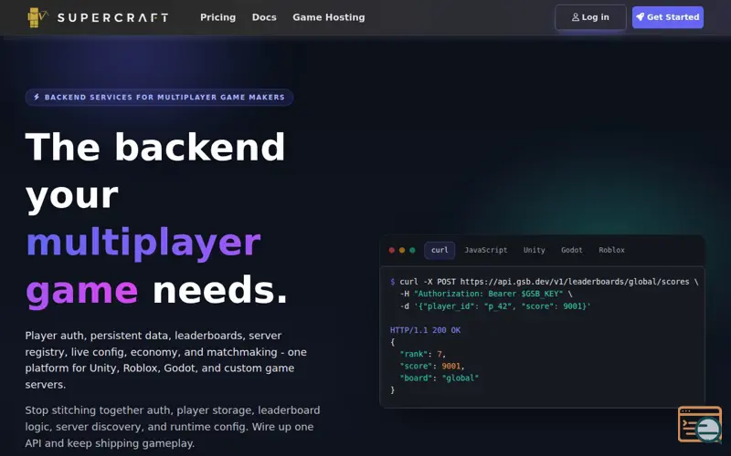Open the floating terminal search widget icon
Image resolution: width=731 pixels, height=456 pixels.
pos(700,424)
